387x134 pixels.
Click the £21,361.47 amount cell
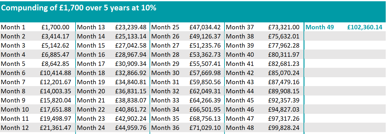pyautogui.click(x=55, y=128)
